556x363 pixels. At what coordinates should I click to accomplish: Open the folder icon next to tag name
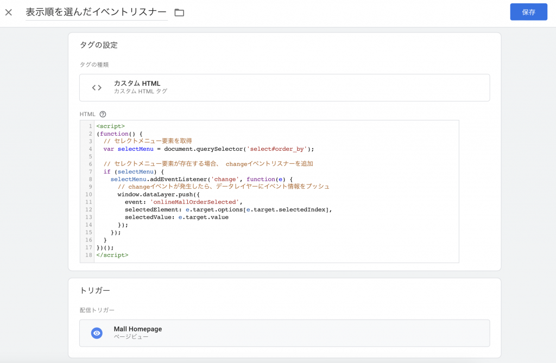click(179, 13)
